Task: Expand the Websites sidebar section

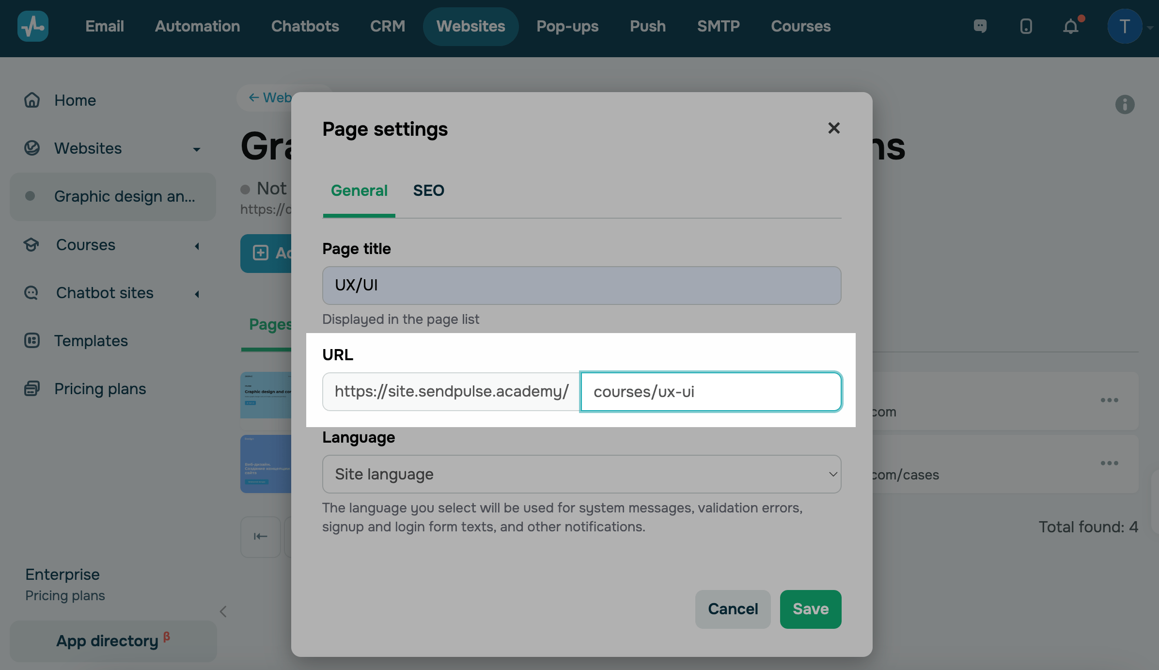Action: tap(196, 149)
